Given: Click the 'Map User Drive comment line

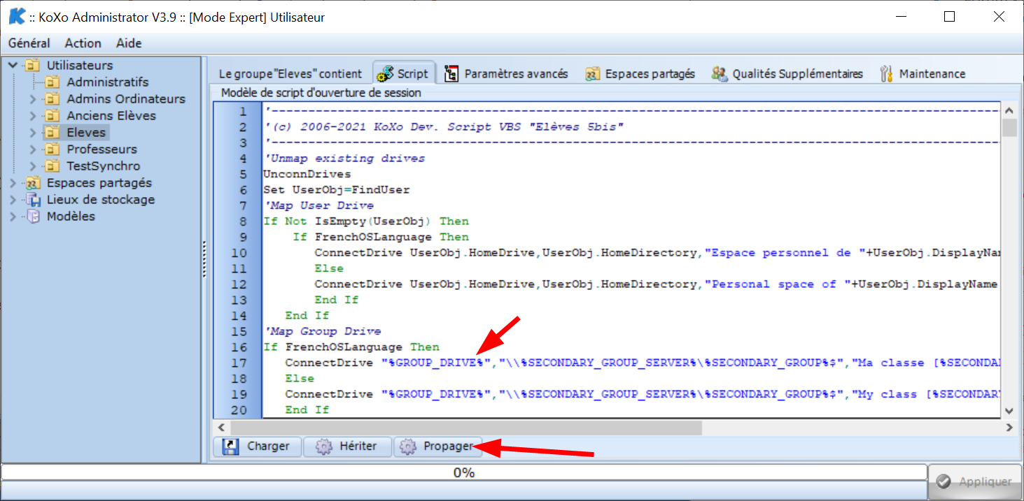Looking at the screenshot, I should [x=318, y=205].
